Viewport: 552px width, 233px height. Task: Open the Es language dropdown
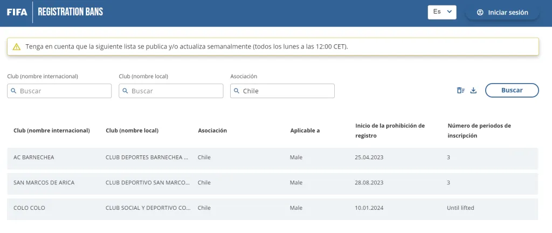442,12
